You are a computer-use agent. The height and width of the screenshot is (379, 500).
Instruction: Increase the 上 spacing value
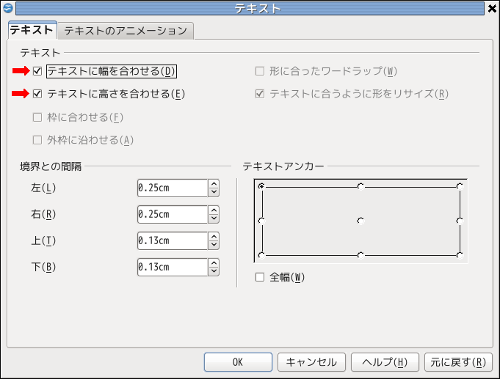[214, 237]
